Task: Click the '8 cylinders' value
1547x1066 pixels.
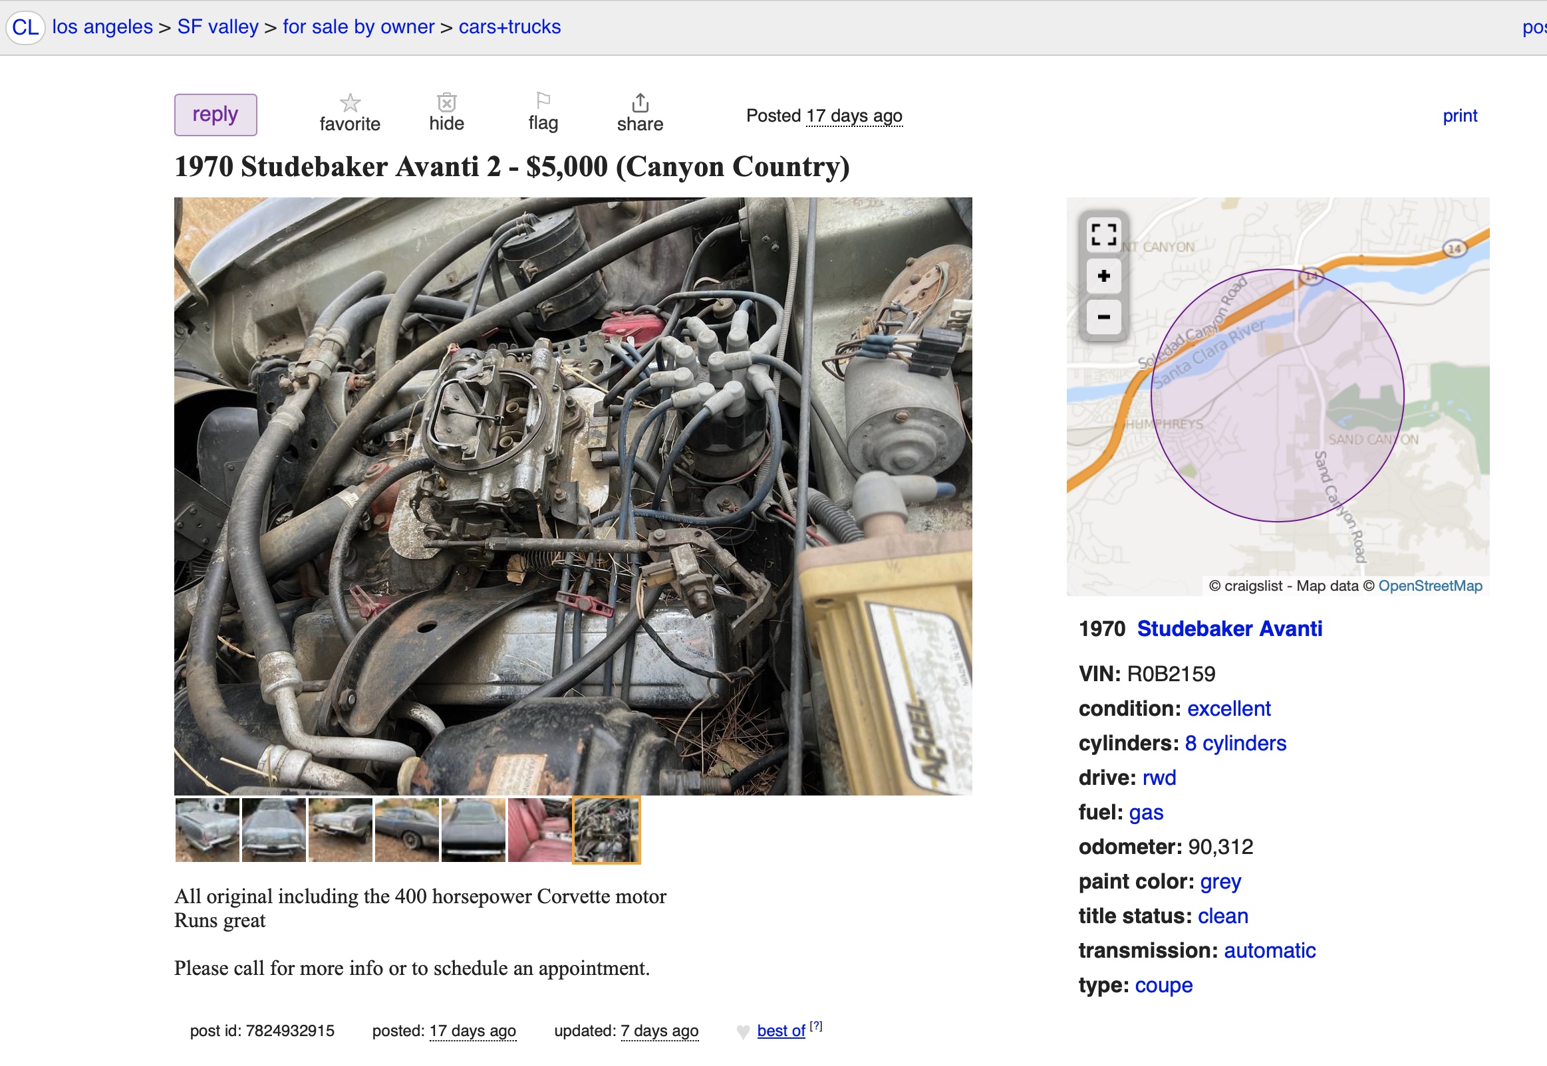Action: tap(1235, 743)
